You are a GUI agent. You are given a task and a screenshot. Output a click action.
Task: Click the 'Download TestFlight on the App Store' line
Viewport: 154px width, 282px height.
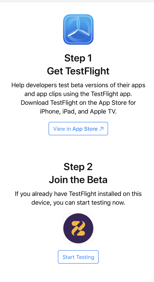(78, 103)
